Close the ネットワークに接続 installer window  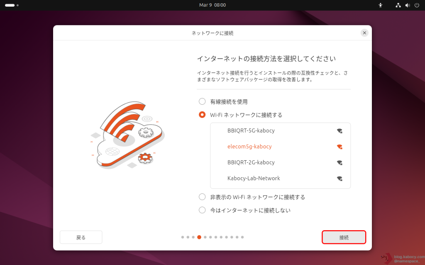click(364, 33)
